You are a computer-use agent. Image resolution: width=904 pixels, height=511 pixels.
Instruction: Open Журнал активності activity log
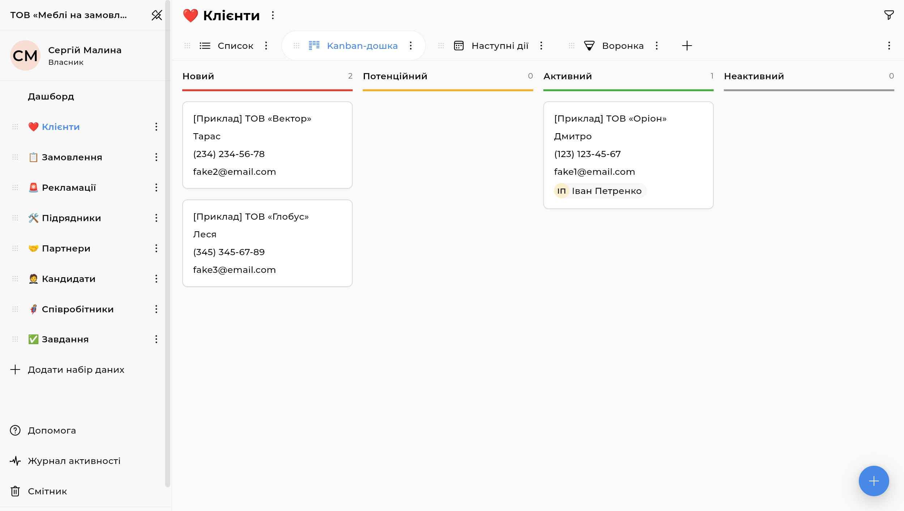coord(74,461)
